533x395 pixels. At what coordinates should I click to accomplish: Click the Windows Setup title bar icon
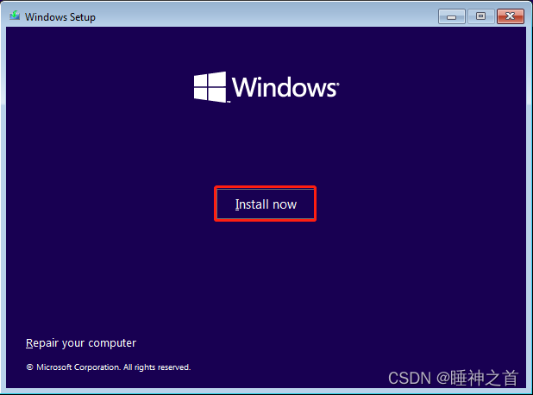[15, 16]
